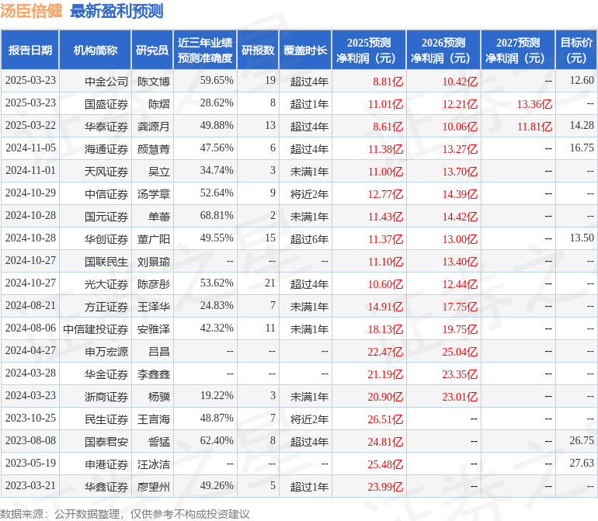Click the 2026预测净利润 column header
Screen dimensions: 598x521
(x=443, y=50)
